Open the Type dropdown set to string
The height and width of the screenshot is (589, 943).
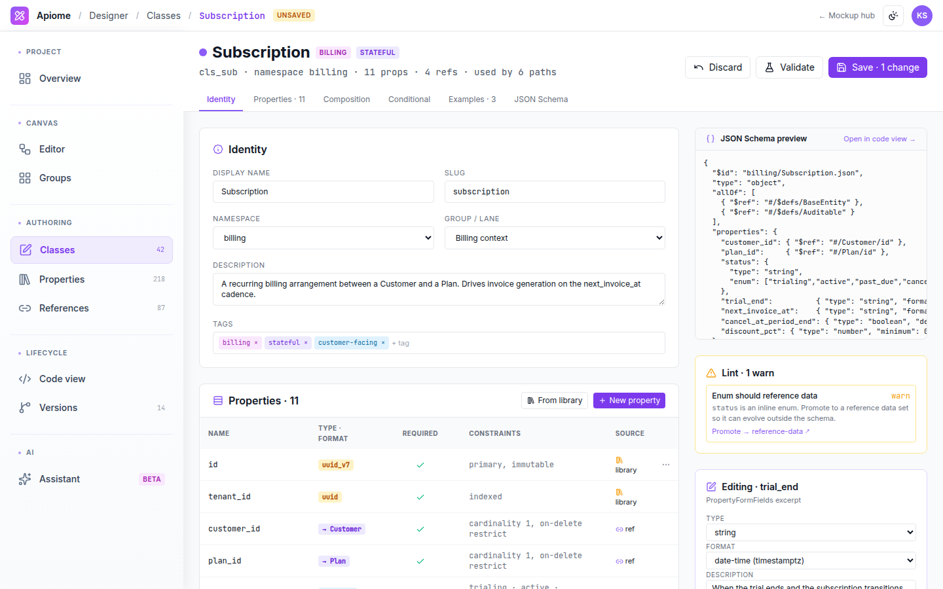click(811, 533)
